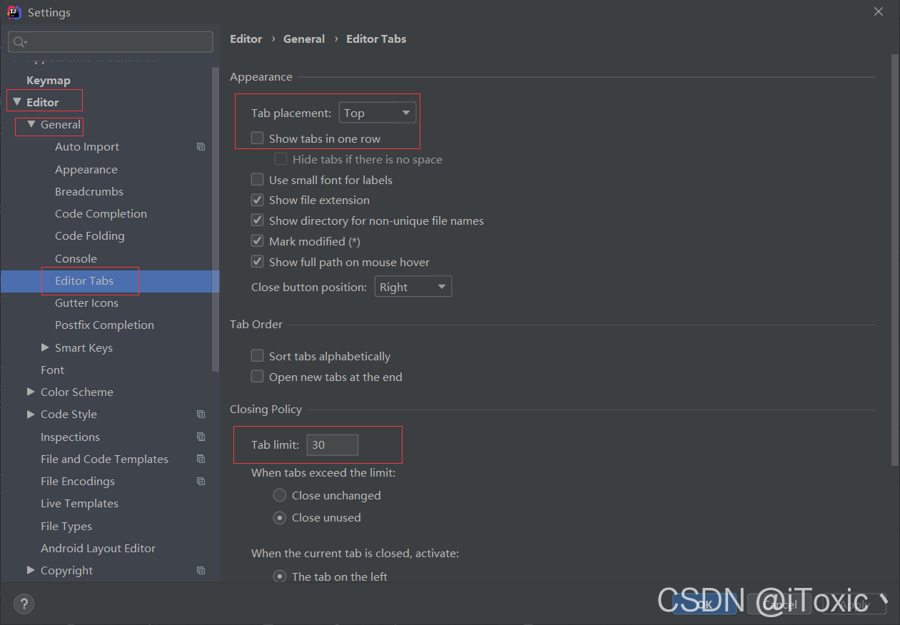Expand the Smart Keys section
Screen dimensions: 900x625
click(x=45, y=347)
